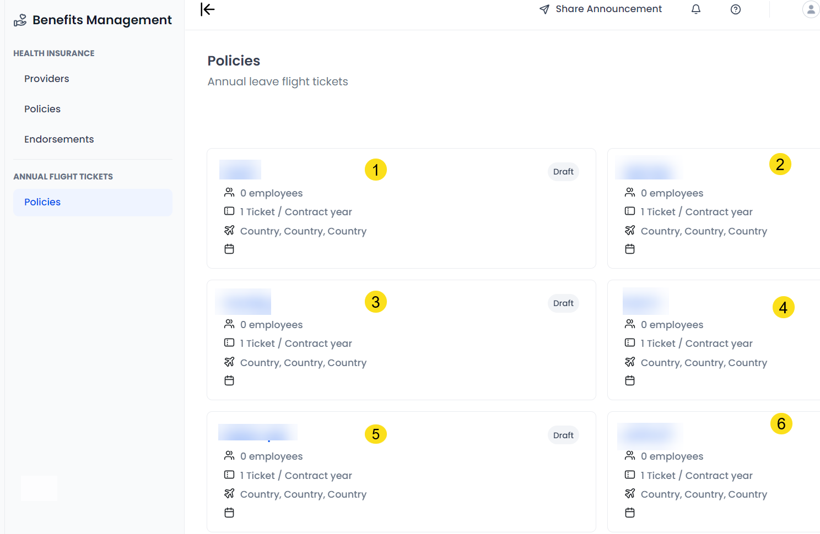Select Policies under Annual Flight Tickets
This screenshot has height=534, width=820.
tap(42, 202)
